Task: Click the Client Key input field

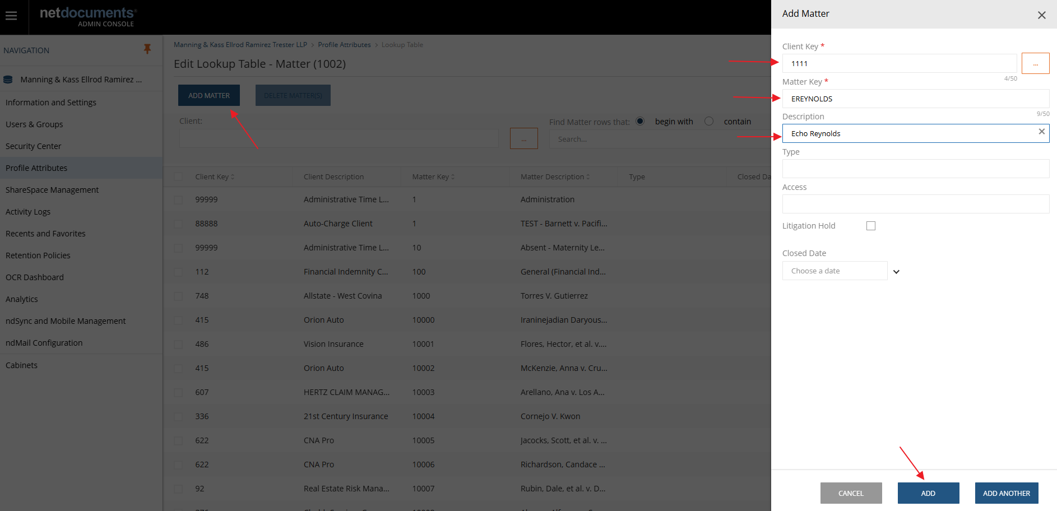Action: (900, 63)
